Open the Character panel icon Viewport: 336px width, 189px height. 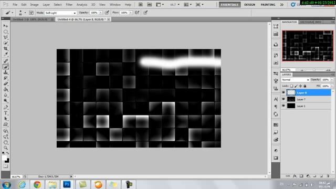(276, 99)
